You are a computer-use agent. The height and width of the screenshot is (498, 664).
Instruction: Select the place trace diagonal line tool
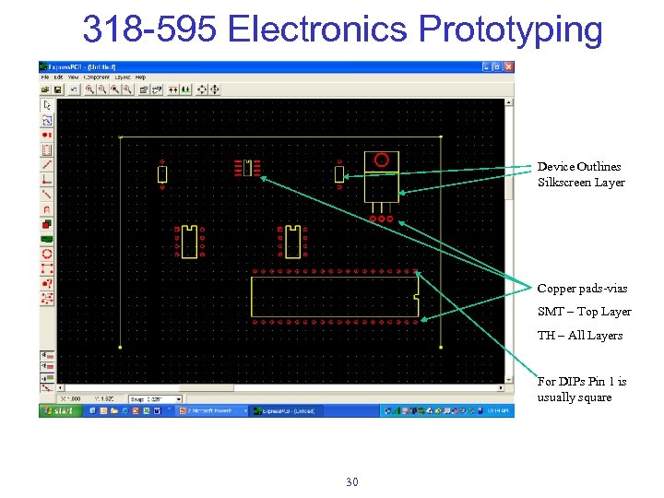pyautogui.click(x=47, y=165)
